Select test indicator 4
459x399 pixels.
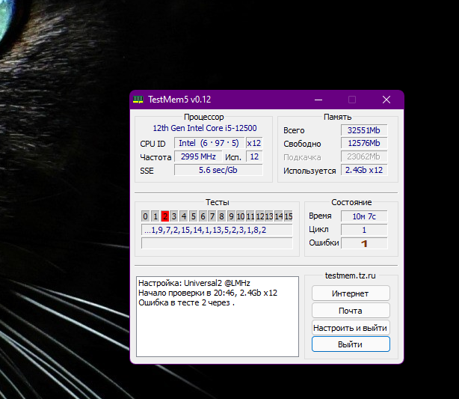point(184,216)
